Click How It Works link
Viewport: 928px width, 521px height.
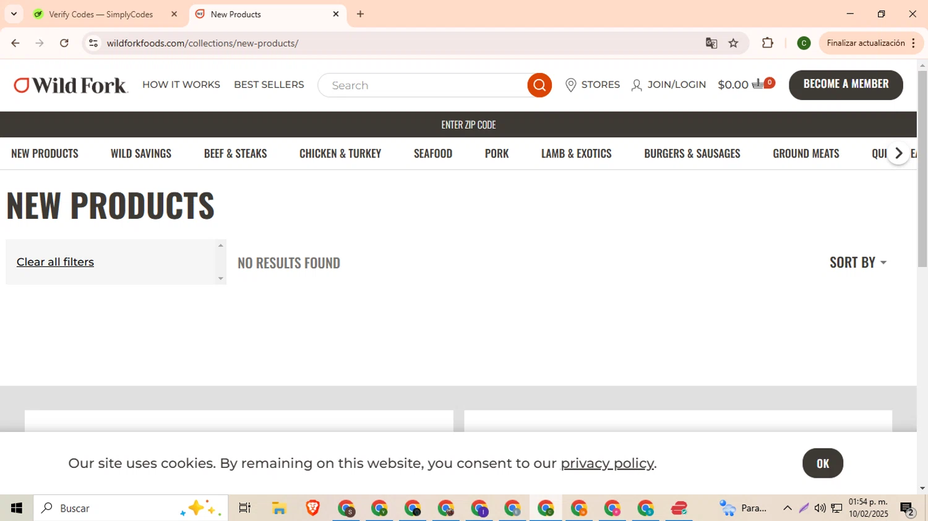[x=181, y=85]
